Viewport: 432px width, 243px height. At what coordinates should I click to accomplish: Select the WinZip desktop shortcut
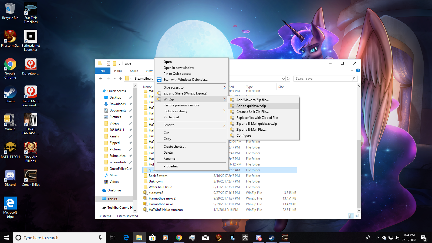click(x=10, y=122)
